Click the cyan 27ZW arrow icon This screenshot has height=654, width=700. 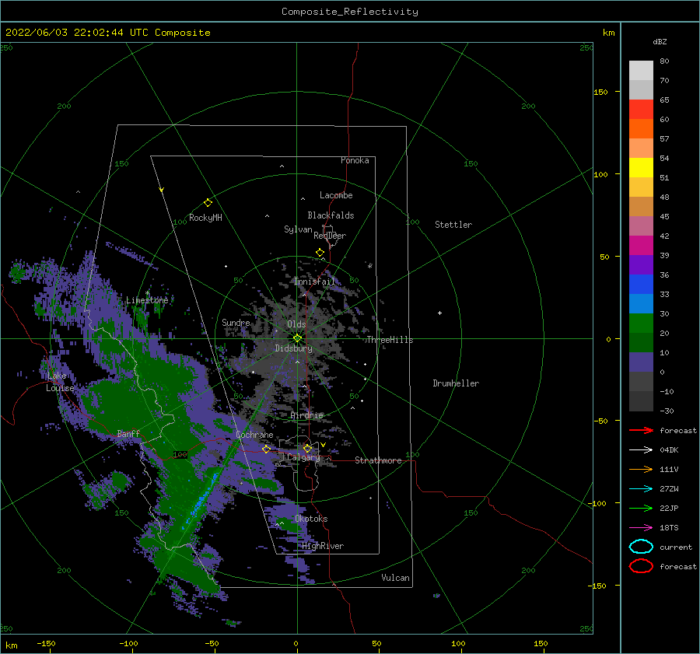pyautogui.click(x=641, y=489)
